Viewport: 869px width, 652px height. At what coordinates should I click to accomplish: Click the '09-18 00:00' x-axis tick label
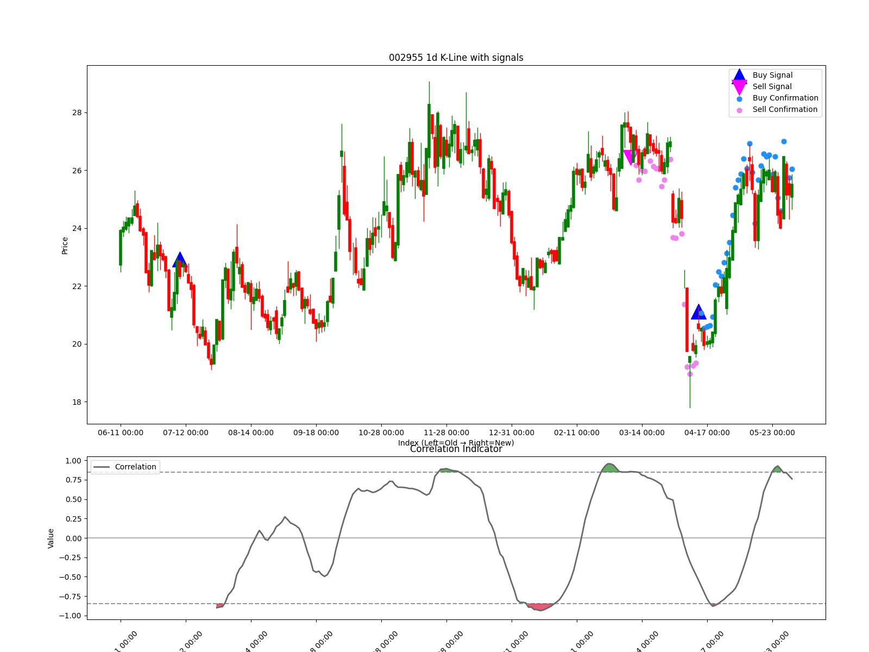coord(316,432)
